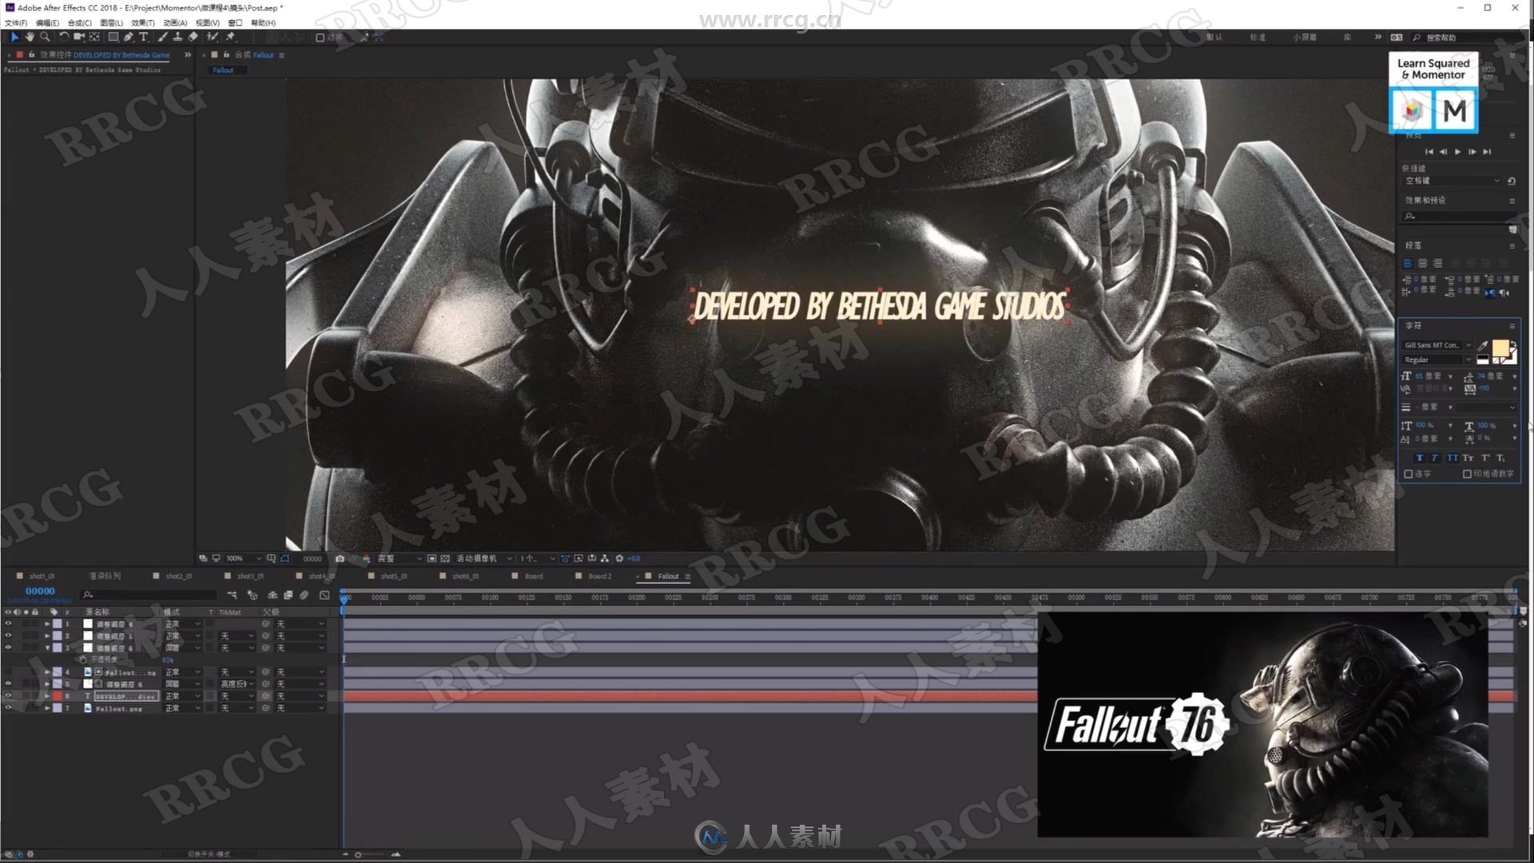Hide layer 2 using its eye icon
Viewport: 1534px width, 863px height.
click(9, 636)
